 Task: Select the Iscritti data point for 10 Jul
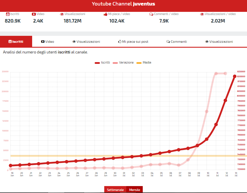point(207,139)
